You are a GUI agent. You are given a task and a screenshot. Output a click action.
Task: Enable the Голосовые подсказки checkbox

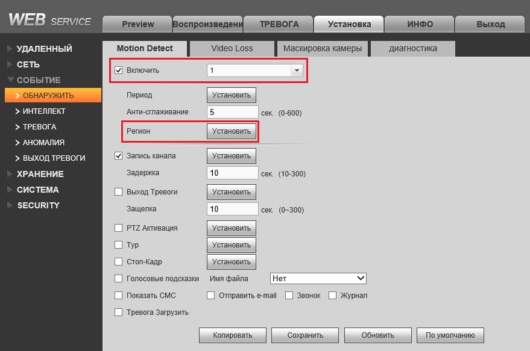(x=118, y=278)
